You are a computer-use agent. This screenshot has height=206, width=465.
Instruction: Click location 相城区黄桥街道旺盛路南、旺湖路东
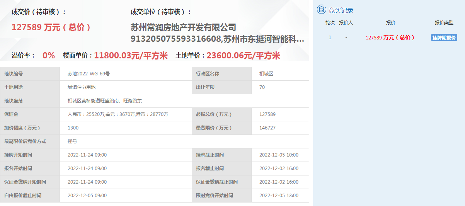click(105, 101)
